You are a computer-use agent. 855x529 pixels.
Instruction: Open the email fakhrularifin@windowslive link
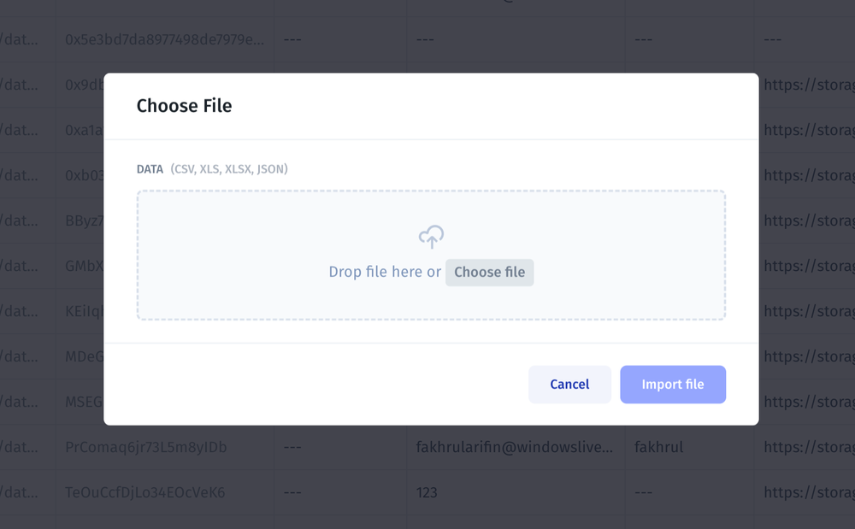coord(516,447)
